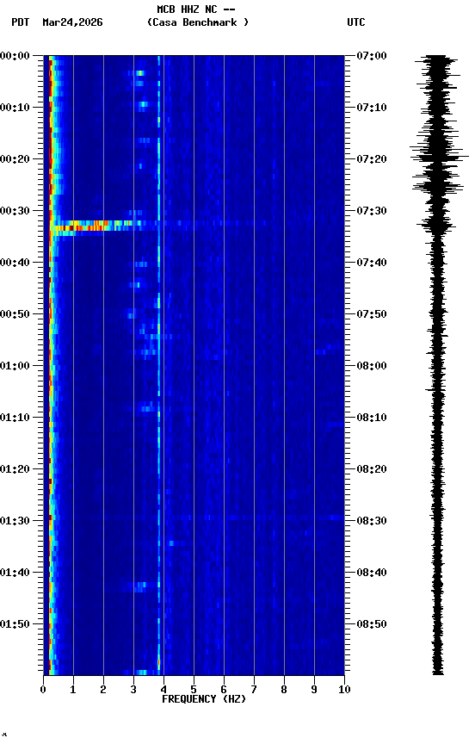The height and width of the screenshot is (744, 475).
Task: Click the red broadband event streak near 00:33
Action: point(91,226)
